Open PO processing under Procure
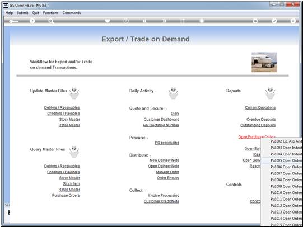The image size is (303, 227). (x=167, y=143)
